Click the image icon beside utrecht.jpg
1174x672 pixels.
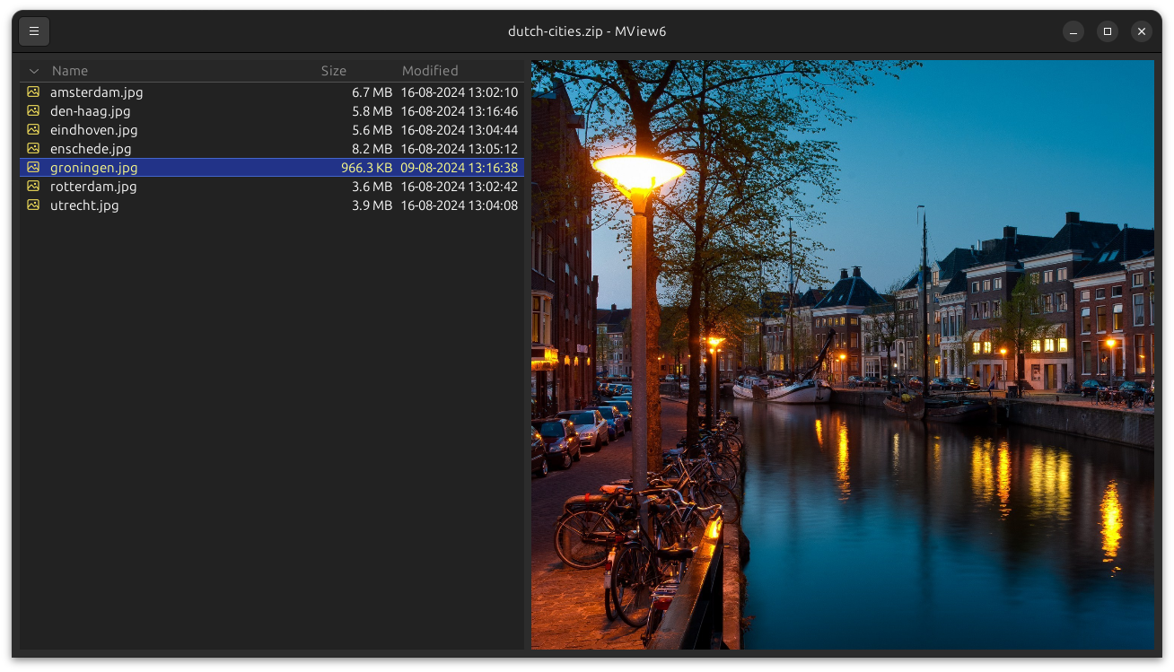33,205
